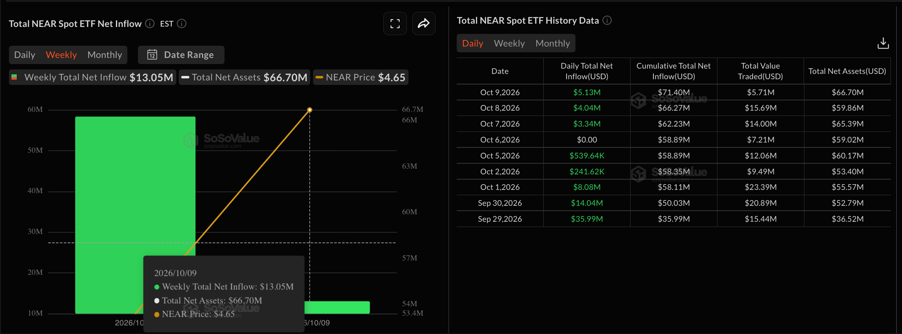Toggle Weekly Total Net Inflow series
Image resolution: width=902 pixels, height=334 pixels.
pyautogui.click(x=93, y=77)
